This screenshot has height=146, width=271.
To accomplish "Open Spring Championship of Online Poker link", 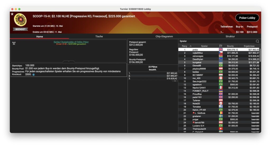I will [71, 42].
